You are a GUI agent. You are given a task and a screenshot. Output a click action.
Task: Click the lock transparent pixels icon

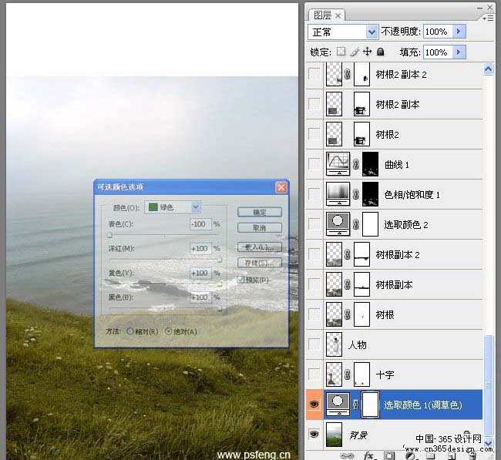pyautogui.click(x=341, y=52)
